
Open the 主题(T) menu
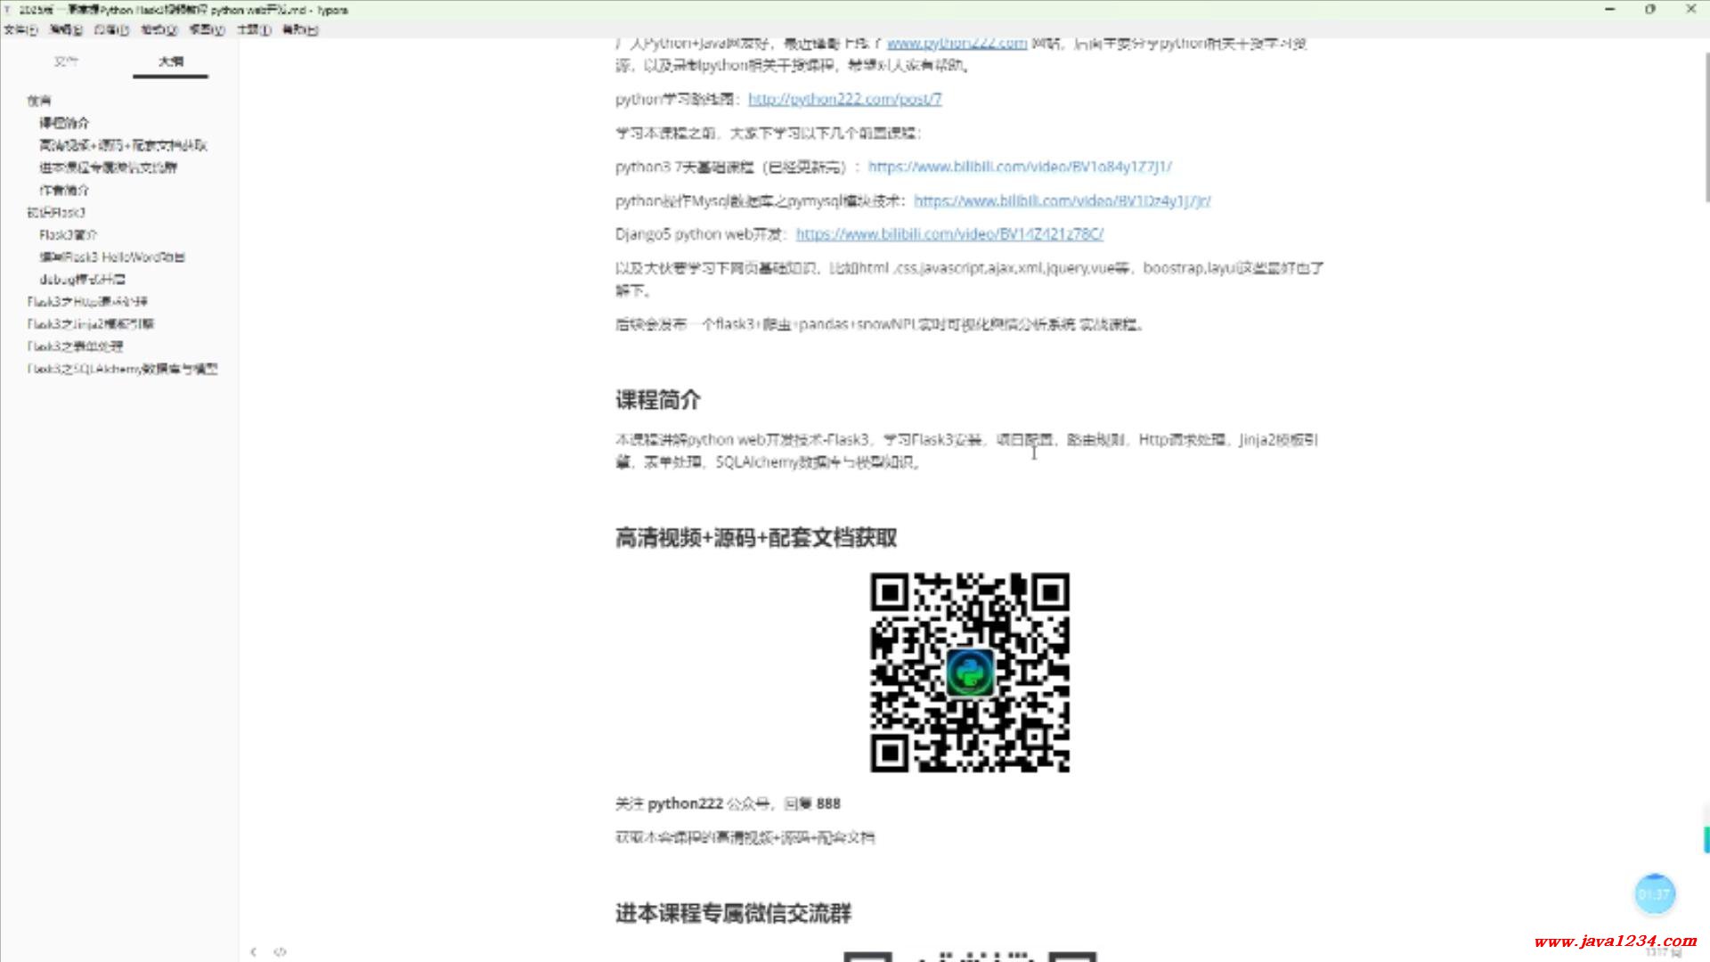click(254, 29)
